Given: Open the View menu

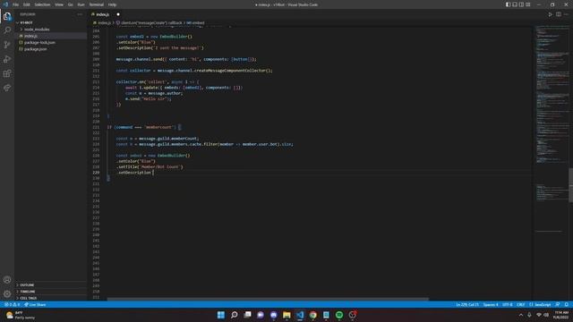Looking at the screenshot, I should (59, 4).
